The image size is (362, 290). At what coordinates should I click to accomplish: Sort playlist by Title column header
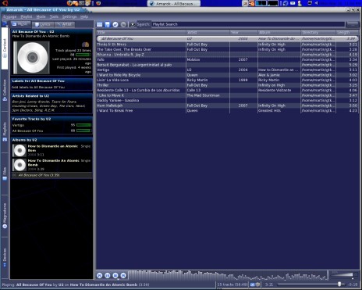[x=141, y=33]
